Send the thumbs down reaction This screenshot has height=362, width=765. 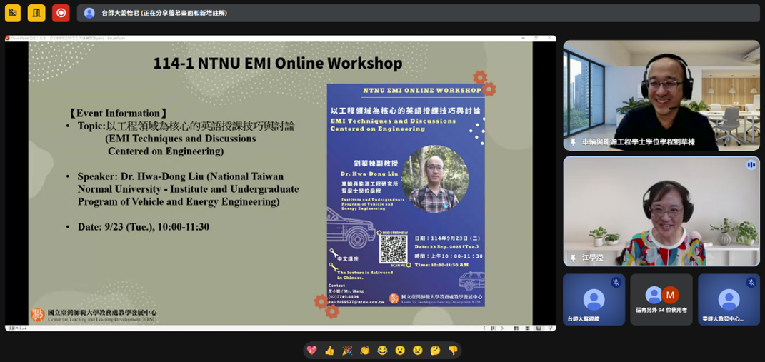pyautogui.click(x=453, y=350)
